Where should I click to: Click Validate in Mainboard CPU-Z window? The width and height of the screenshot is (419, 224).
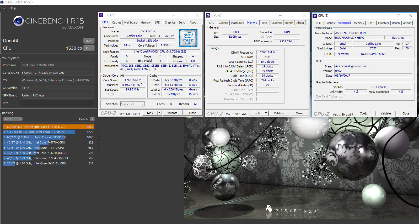[386, 113]
